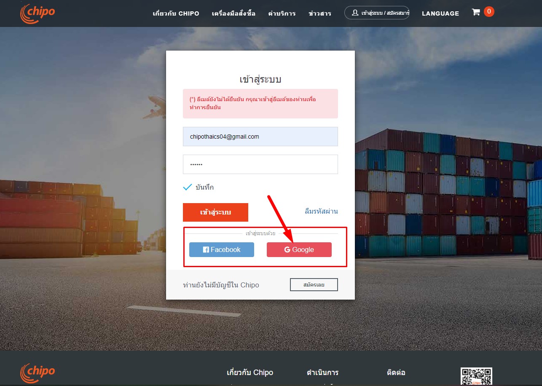This screenshot has width=542, height=386.
Task: Open ข่าวสาร menu item
Action: 320,13
